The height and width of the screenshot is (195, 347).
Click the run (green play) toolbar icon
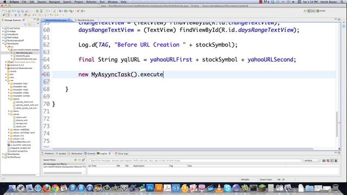66,11
